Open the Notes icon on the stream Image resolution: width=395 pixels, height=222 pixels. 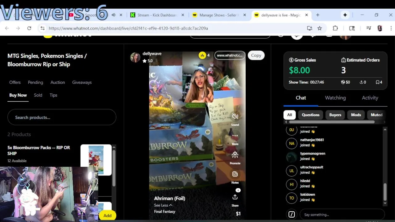(235, 174)
